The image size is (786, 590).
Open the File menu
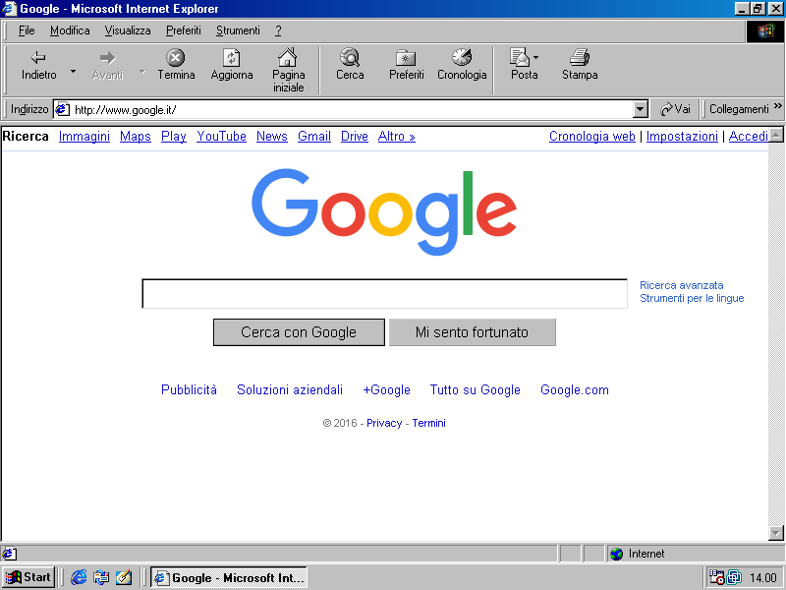pyautogui.click(x=27, y=30)
